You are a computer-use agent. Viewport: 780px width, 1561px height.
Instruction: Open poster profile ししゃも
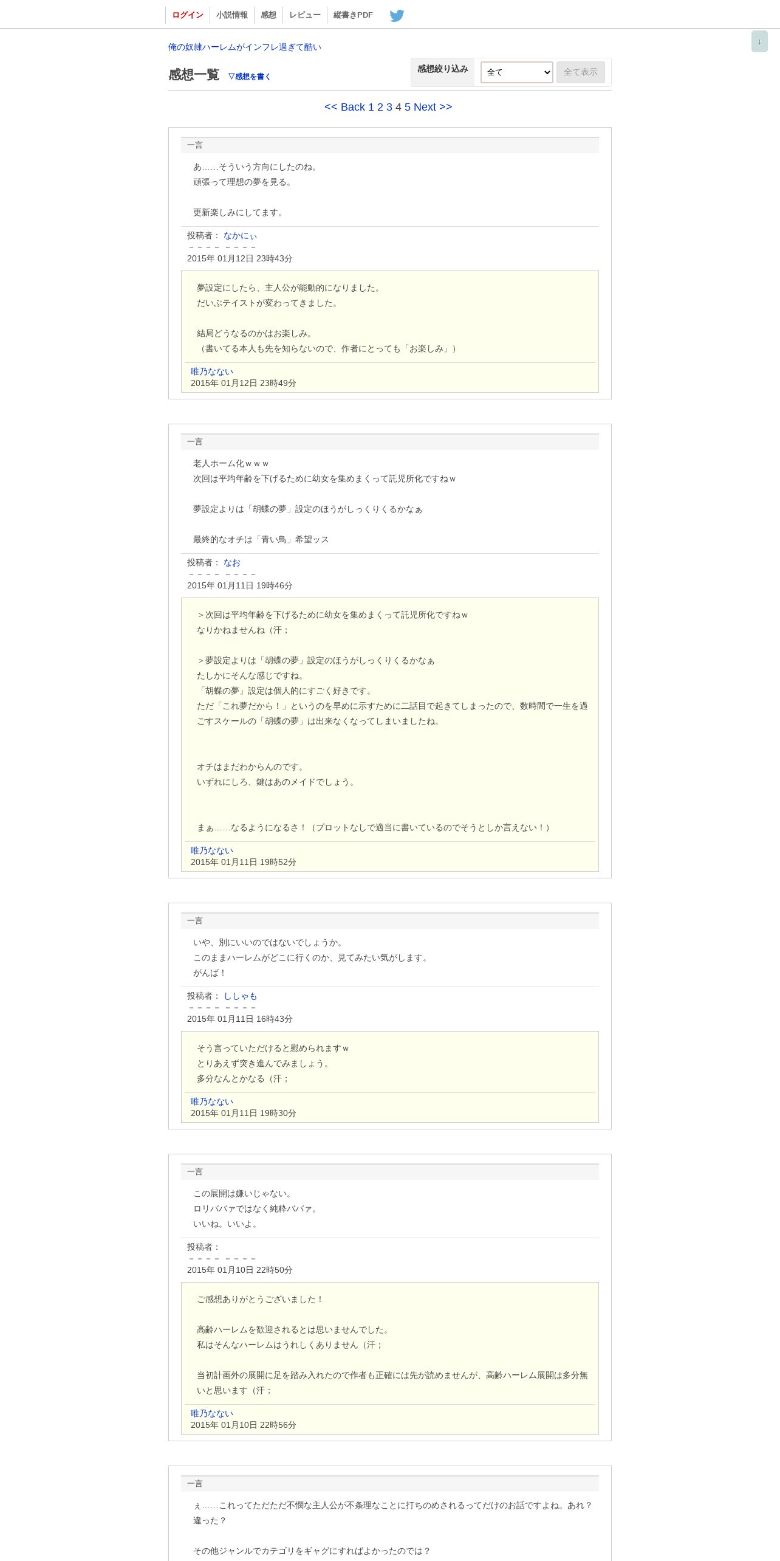tap(241, 996)
